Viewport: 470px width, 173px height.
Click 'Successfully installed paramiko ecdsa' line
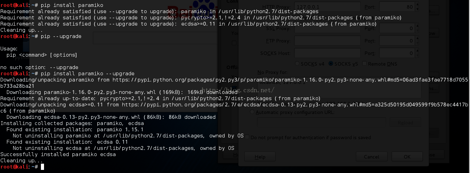coord(58,154)
